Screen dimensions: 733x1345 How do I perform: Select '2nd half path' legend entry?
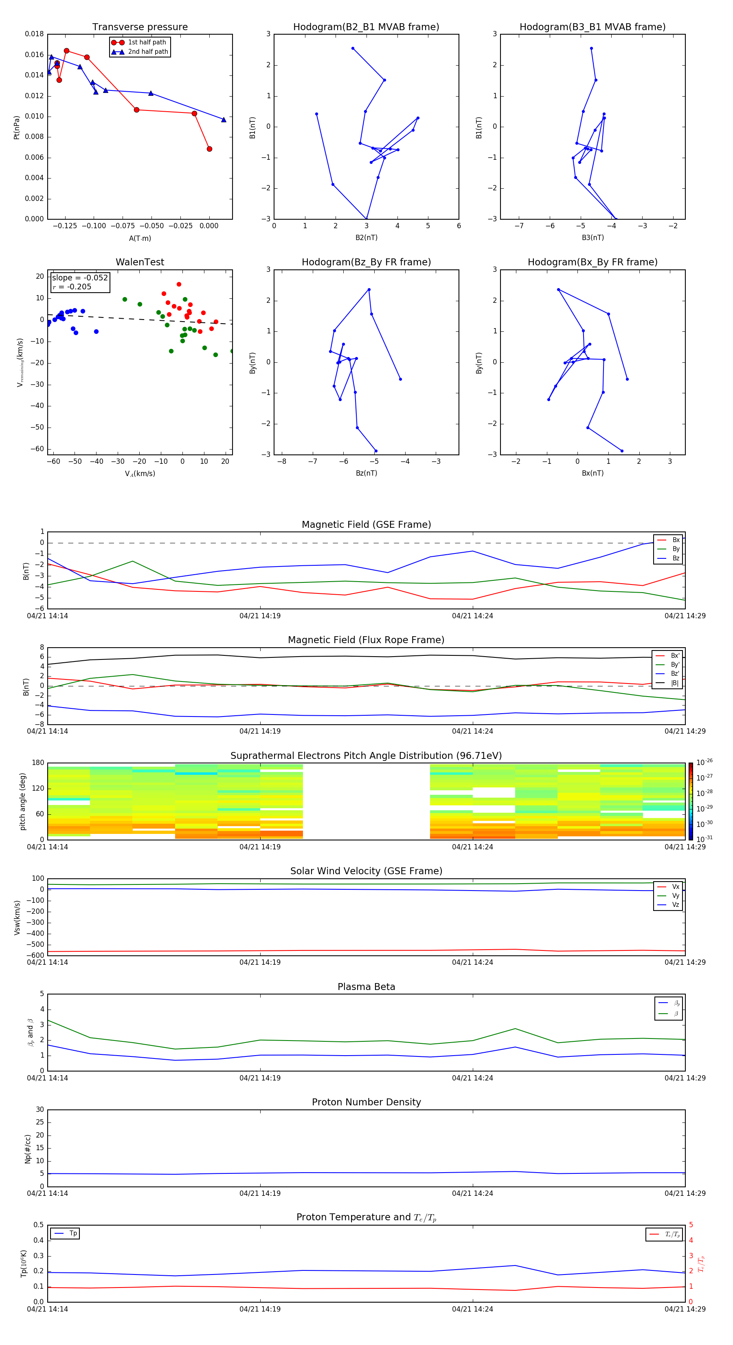point(139,52)
